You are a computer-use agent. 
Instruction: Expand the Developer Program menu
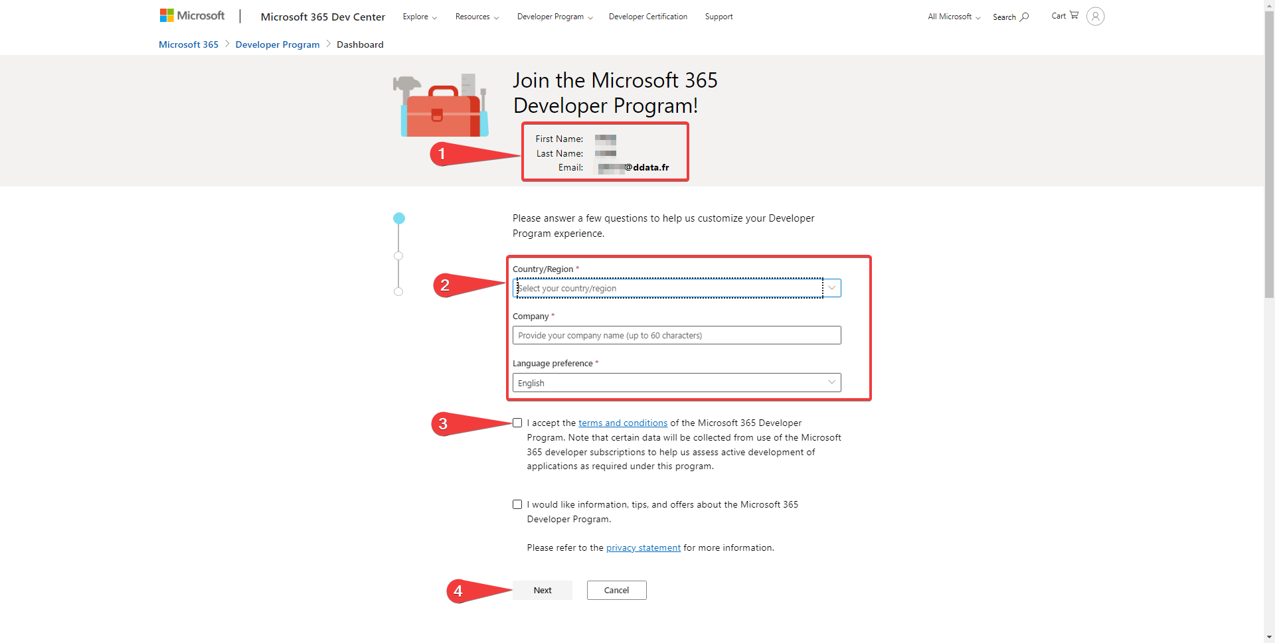(555, 17)
